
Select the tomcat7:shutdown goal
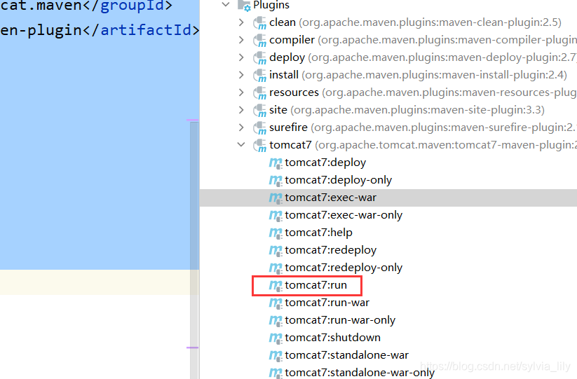coord(332,338)
